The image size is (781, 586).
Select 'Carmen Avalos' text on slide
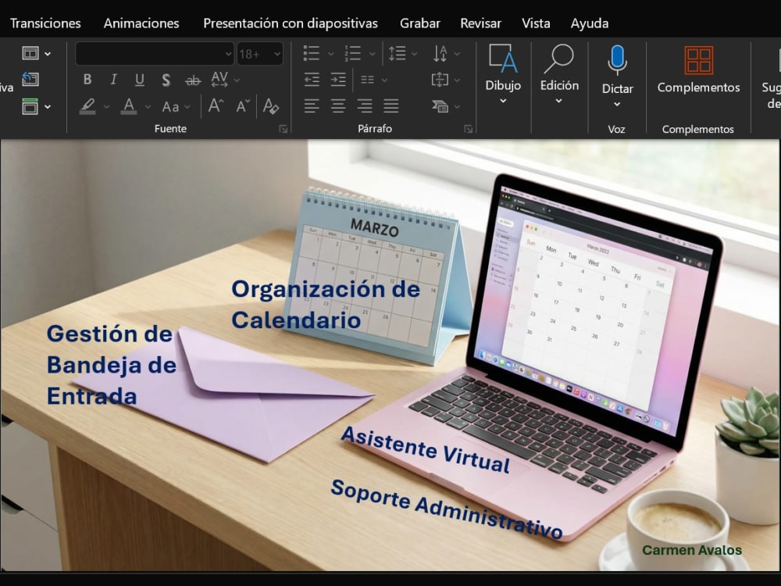(x=692, y=550)
